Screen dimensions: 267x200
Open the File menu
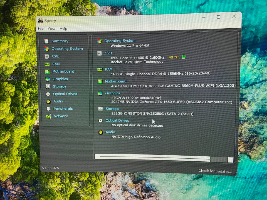41,28
